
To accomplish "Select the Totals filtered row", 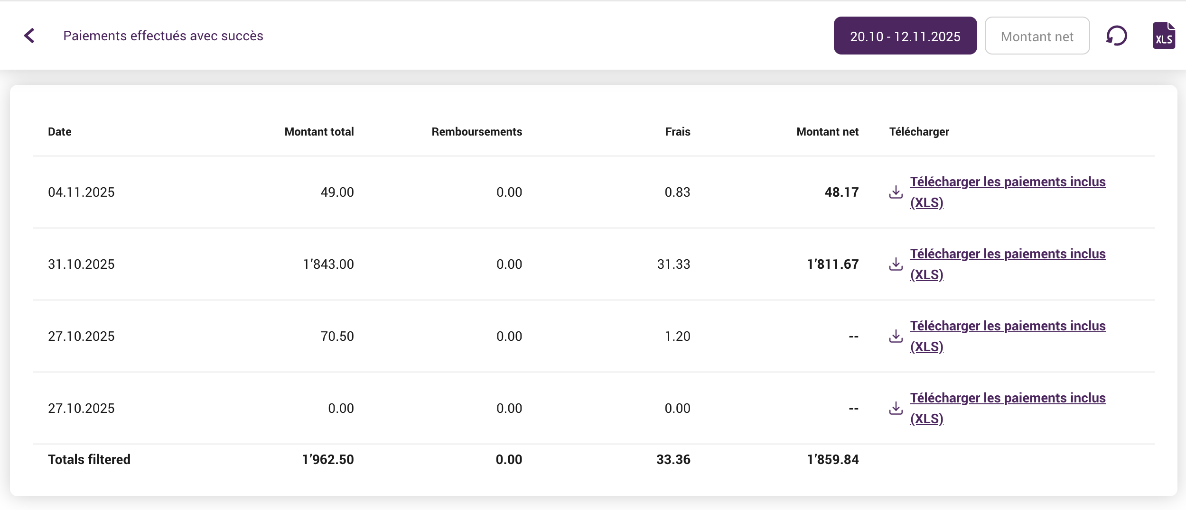I will click(x=89, y=459).
